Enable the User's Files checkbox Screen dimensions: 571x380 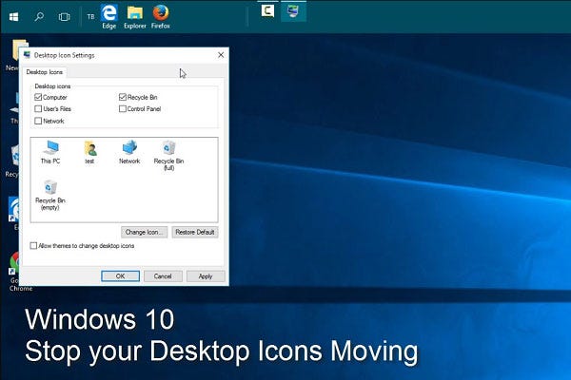(x=38, y=108)
